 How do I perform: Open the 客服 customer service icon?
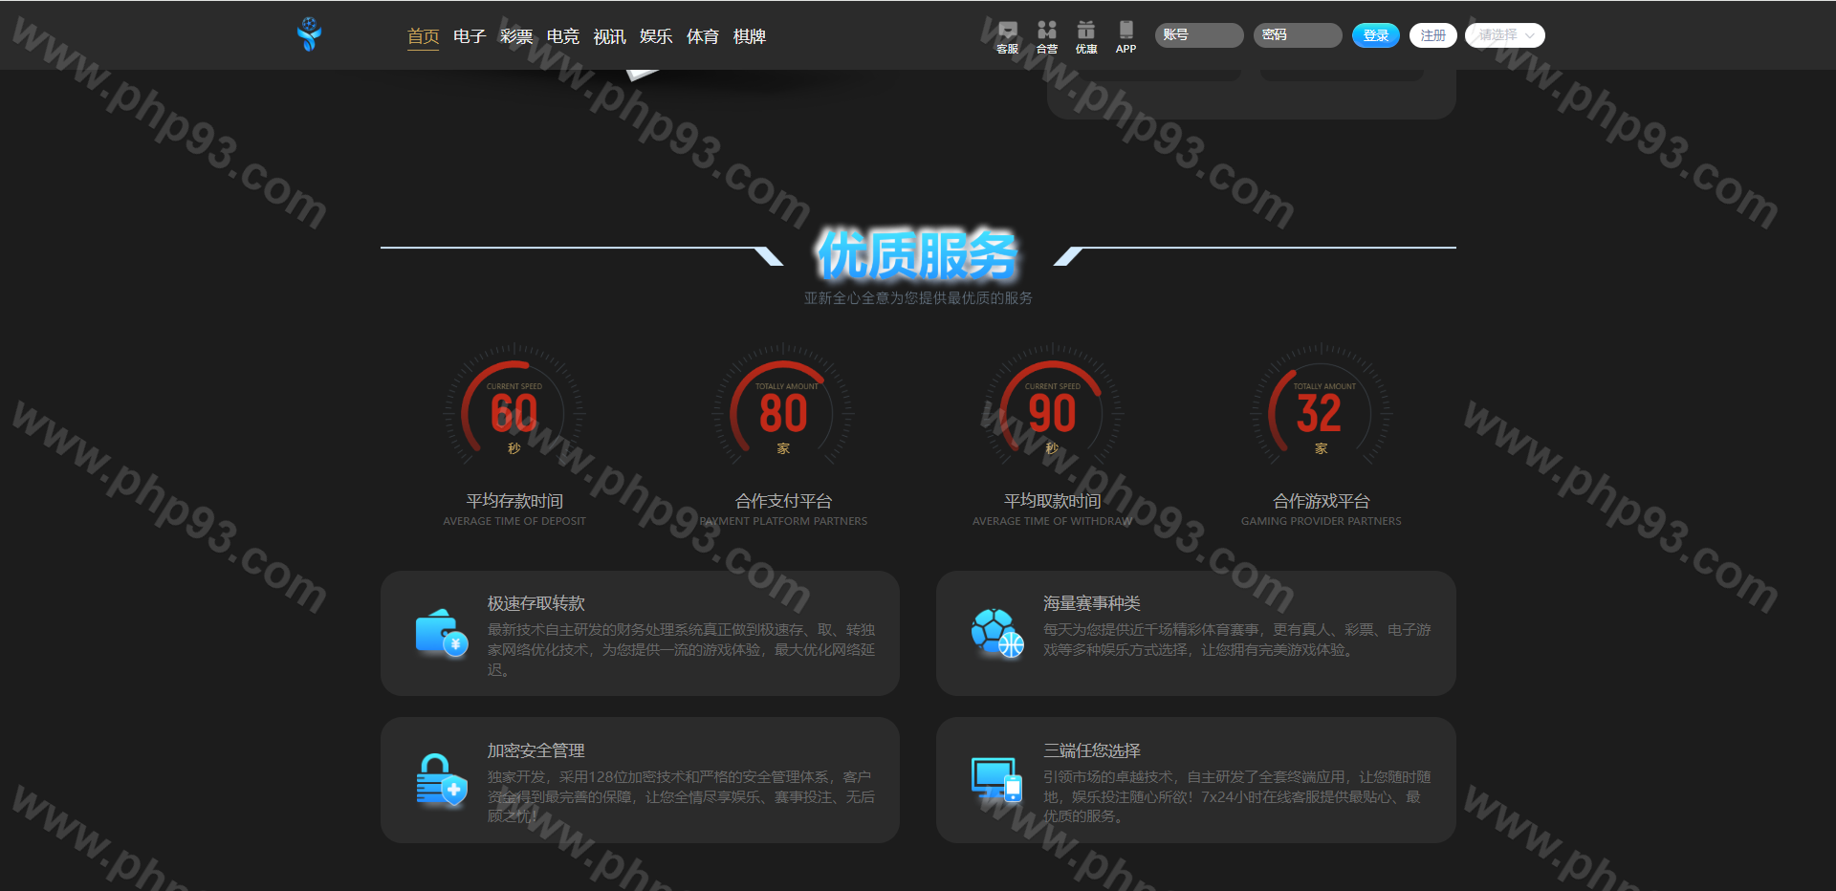[1007, 35]
